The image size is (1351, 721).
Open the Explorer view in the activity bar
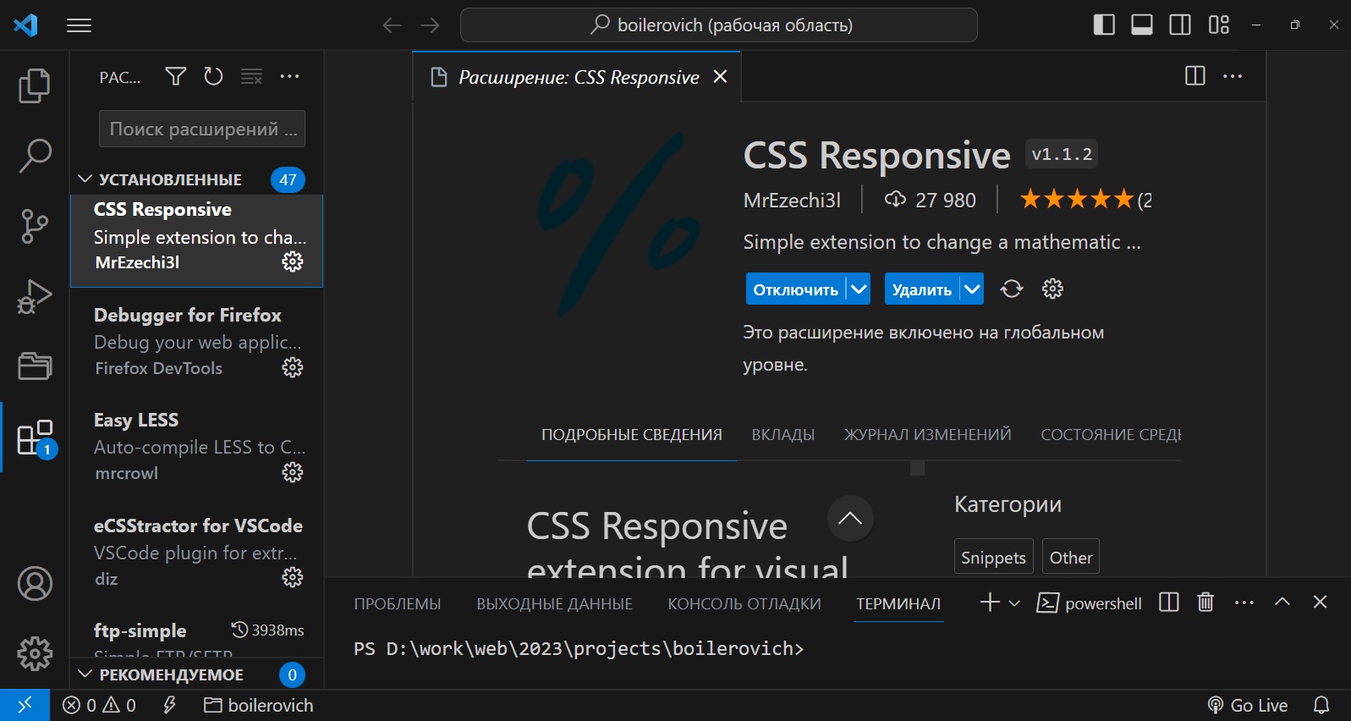(35, 85)
